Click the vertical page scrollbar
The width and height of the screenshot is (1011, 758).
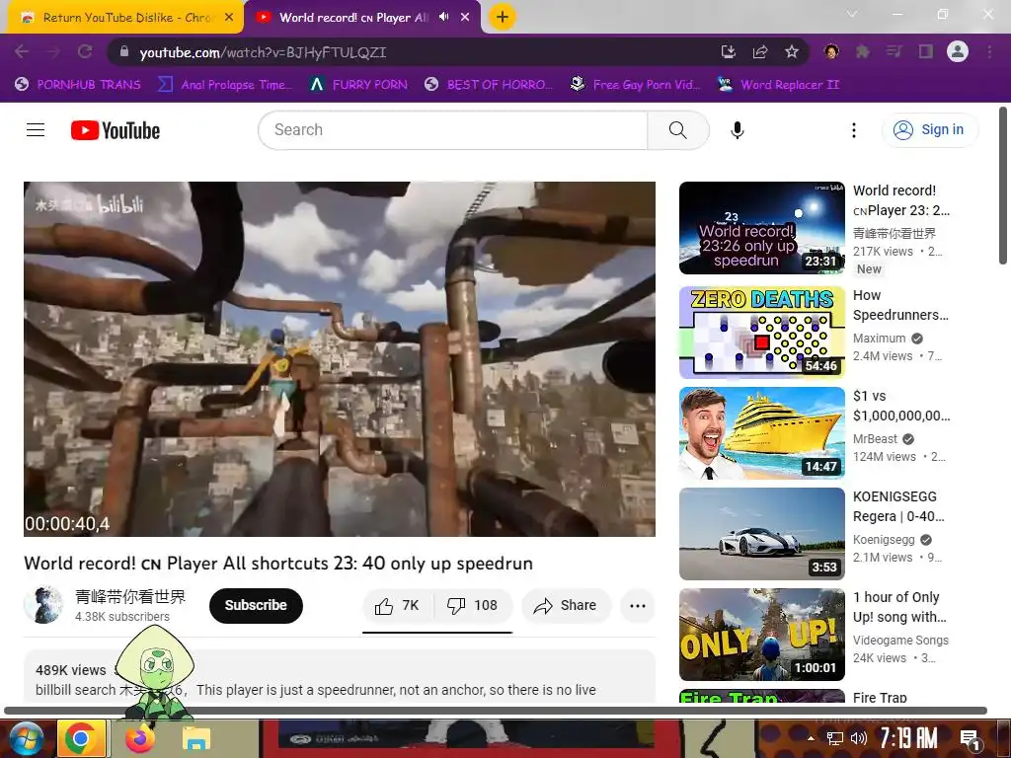[x=1003, y=186]
